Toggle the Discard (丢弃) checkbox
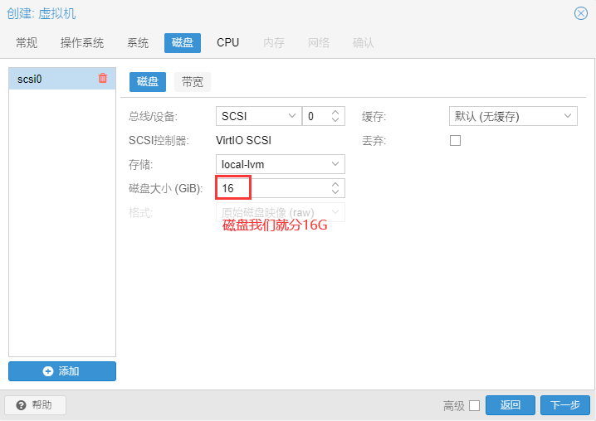This screenshot has width=596, height=421. [455, 141]
